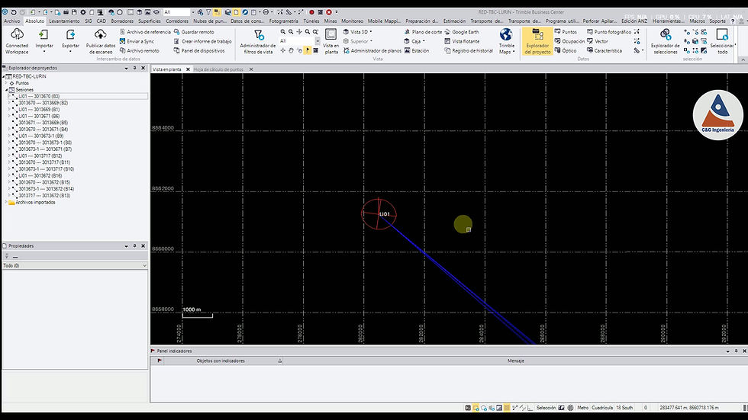Viewport: 748px width, 420px height.
Task: Click 18 South zone in status bar
Action: coord(624,408)
